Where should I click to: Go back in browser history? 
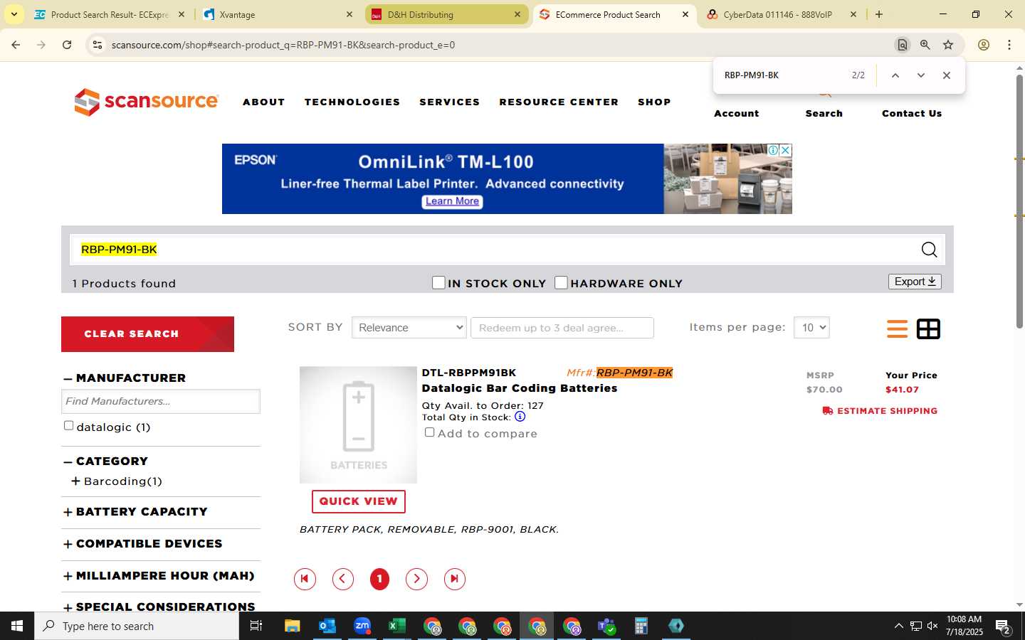(16, 45)
